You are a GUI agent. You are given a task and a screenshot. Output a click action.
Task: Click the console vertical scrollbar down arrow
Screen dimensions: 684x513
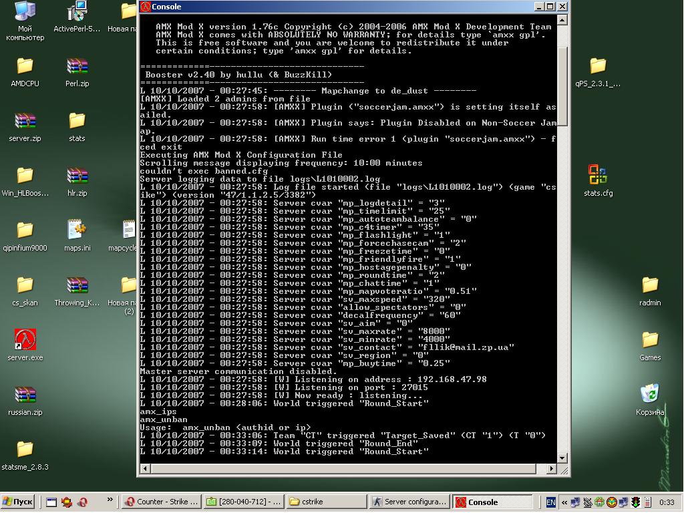coord(562,458)
